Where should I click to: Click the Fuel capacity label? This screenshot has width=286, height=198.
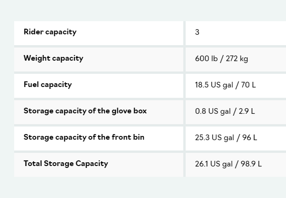(48, 85)
